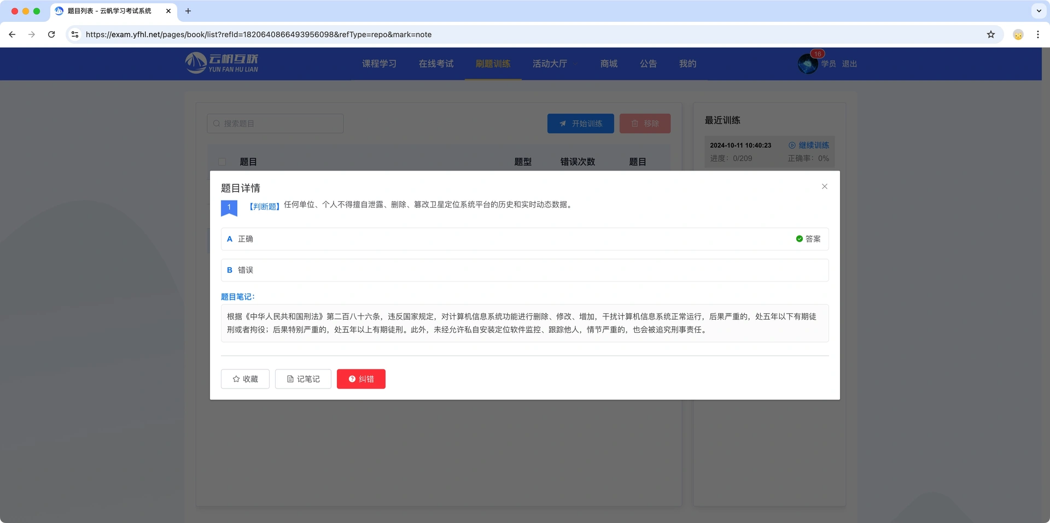Open the 商城 nav item
This screenshot has width=1050, height=523.
click(x=609, y=64)
